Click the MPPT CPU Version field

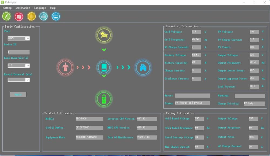click(x=147, y=128)
